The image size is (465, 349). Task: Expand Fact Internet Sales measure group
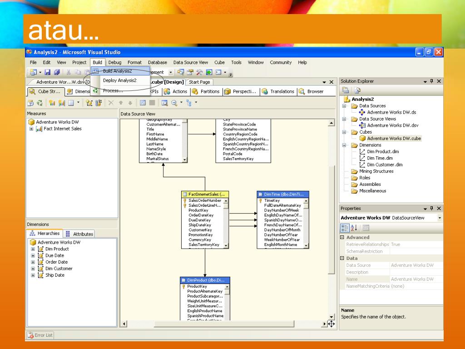point(31,129)
